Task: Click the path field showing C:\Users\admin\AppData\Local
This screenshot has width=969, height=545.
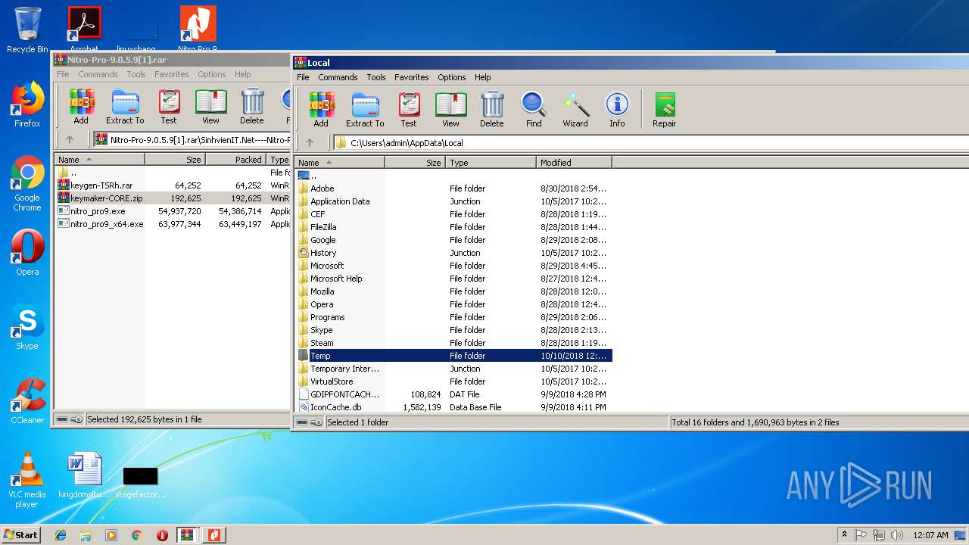Action: click(x=651, y=142)
